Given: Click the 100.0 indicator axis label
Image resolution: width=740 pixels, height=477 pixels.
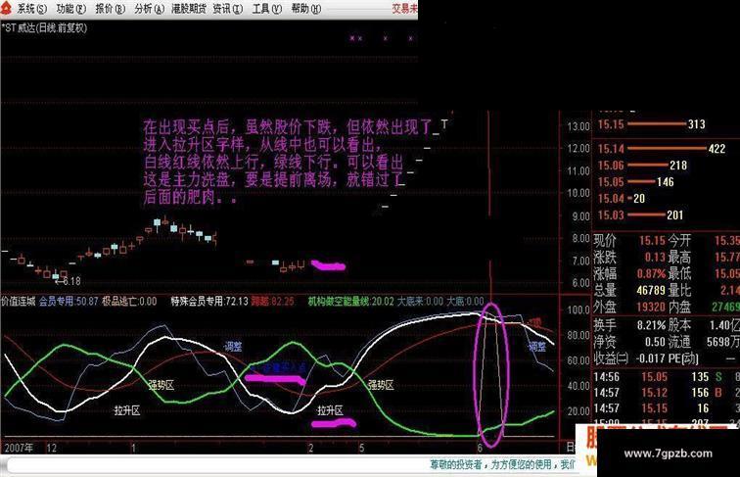Looking at the screenshot, I should pyautogui.click(x=578, y=310).
